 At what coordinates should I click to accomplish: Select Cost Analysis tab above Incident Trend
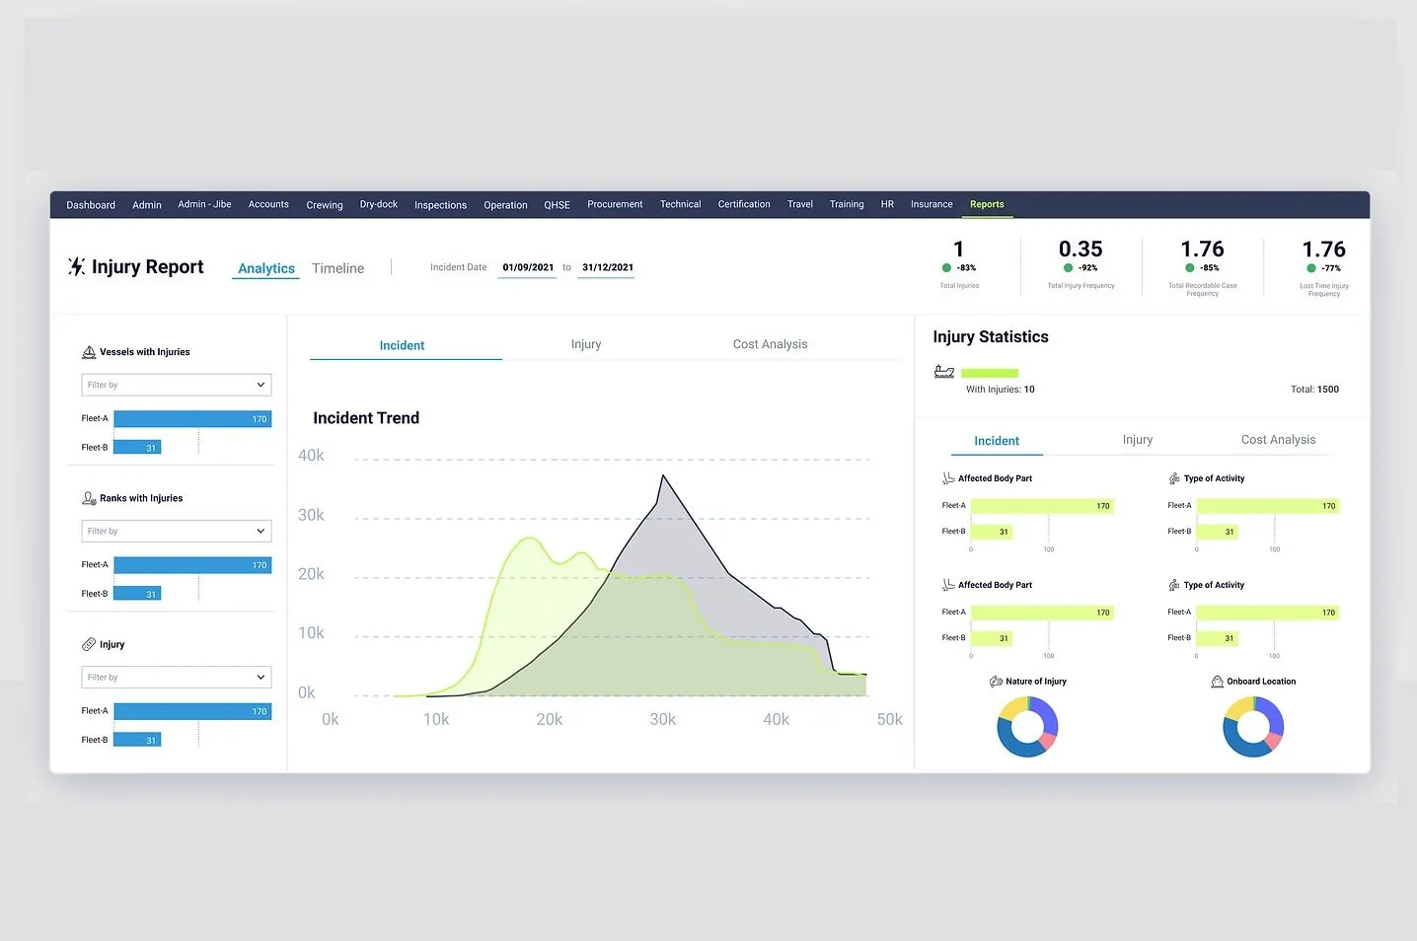click(x=770, y=344)
